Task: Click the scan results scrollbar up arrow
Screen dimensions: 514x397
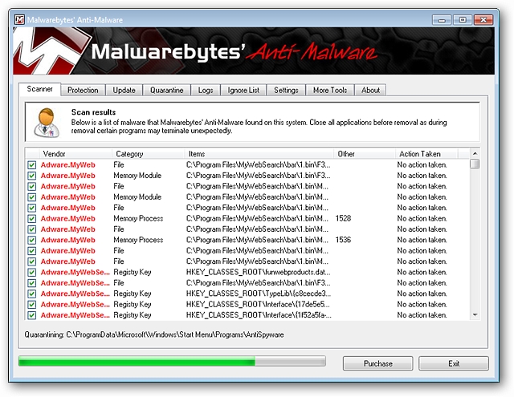Action: click(475, 153)
